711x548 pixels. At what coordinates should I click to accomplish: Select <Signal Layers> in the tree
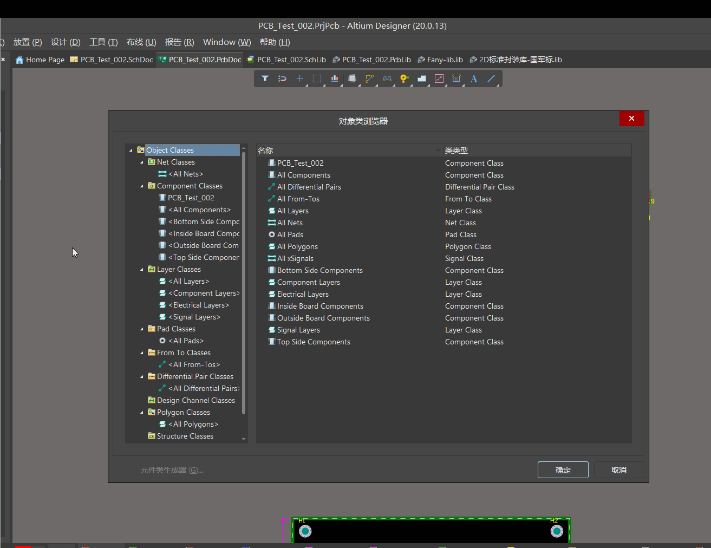(194, 317)
